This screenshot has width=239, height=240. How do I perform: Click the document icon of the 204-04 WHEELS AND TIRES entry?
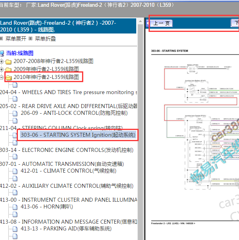click(15, 85)
